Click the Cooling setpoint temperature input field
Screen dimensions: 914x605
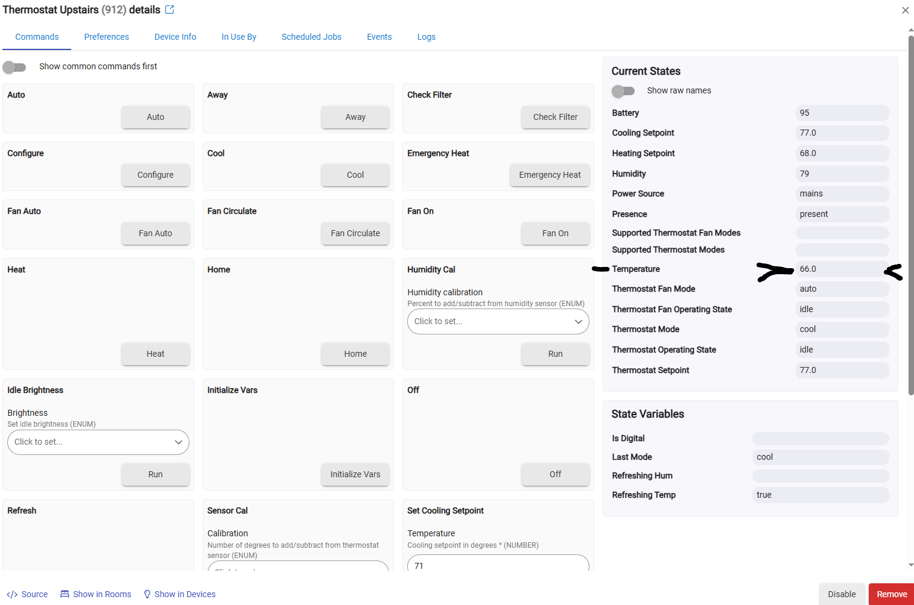(498, 565)
